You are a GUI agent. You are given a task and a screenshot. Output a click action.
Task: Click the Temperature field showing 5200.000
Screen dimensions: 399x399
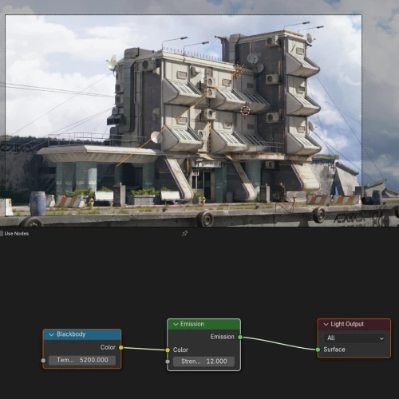click(82, 360)
